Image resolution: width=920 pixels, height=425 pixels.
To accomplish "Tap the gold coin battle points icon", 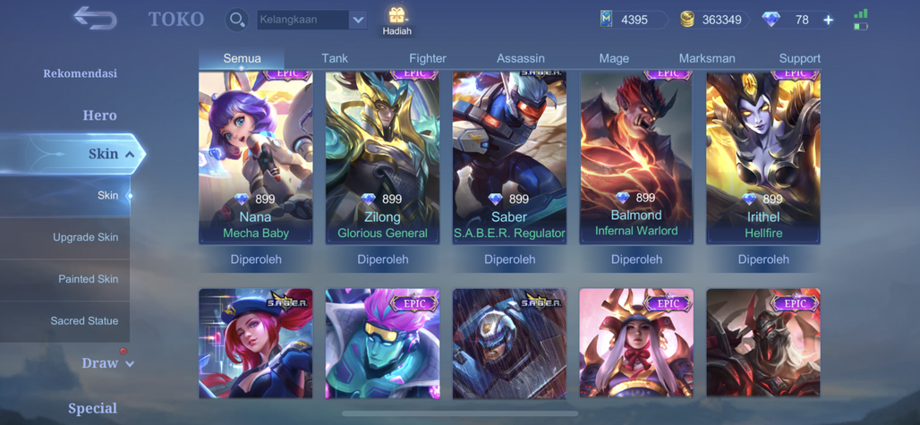I will 687,20.
